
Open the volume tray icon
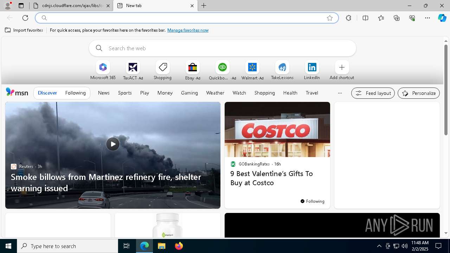(404, 246)
